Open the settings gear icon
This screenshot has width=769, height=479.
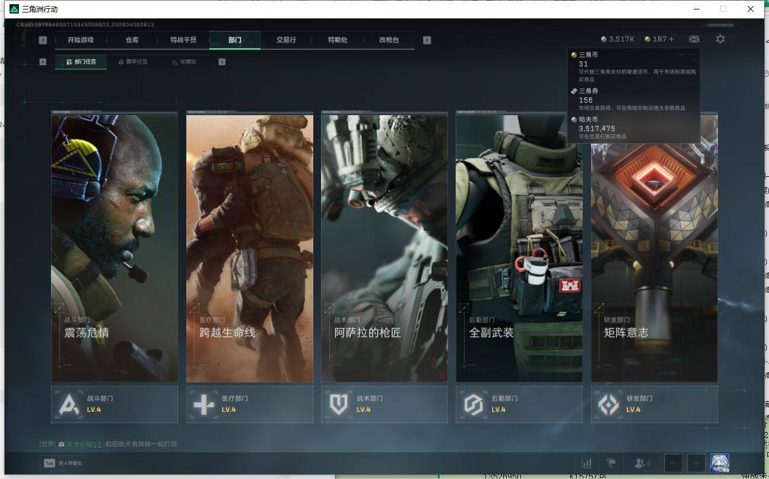(x=720, y=39)
